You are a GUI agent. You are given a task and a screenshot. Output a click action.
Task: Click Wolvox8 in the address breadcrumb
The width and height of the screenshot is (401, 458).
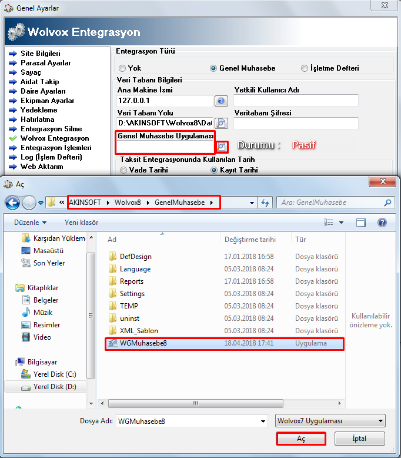coord(128,203)
